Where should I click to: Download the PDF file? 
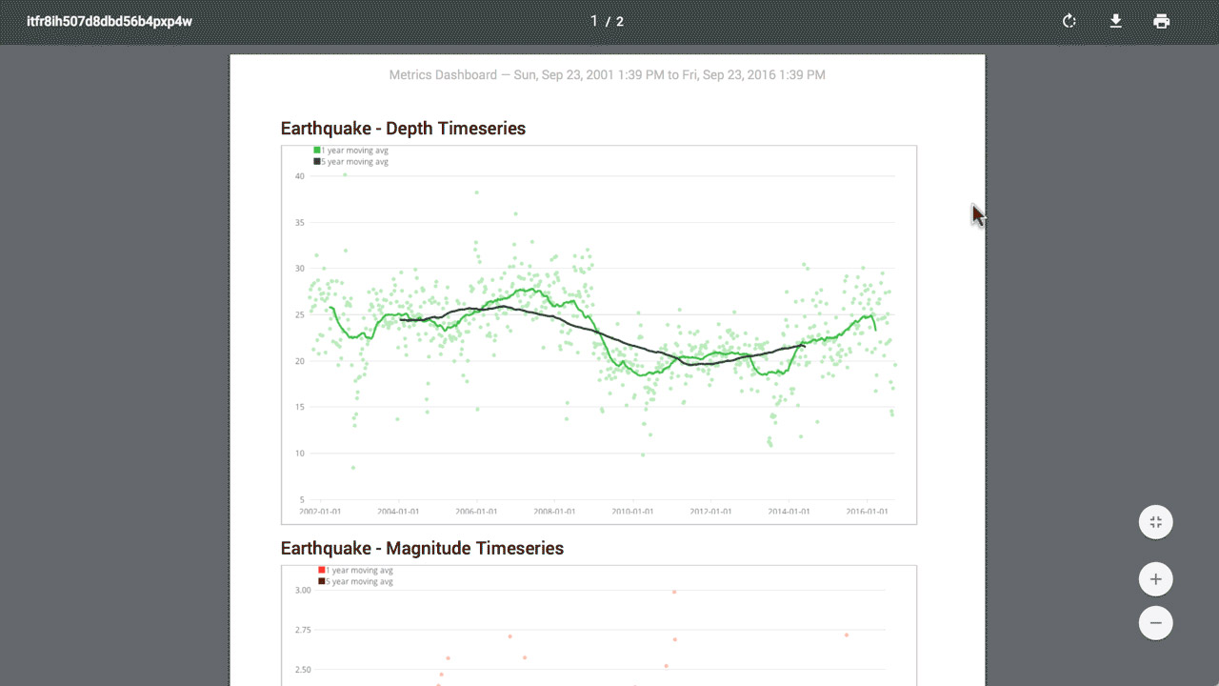(x=1115, y=21)
